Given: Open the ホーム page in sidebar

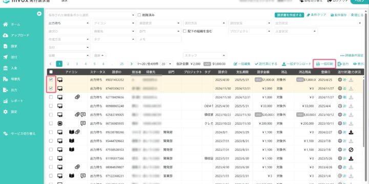Looking at the screenshot, I should (x=15, y=25).
